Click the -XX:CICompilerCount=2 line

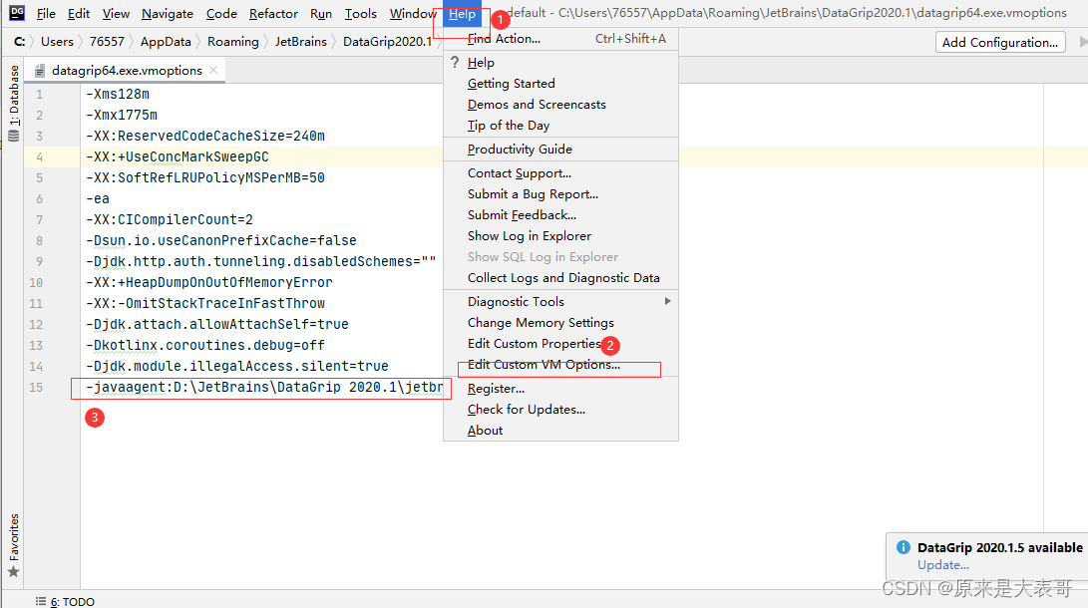(170, 219)
